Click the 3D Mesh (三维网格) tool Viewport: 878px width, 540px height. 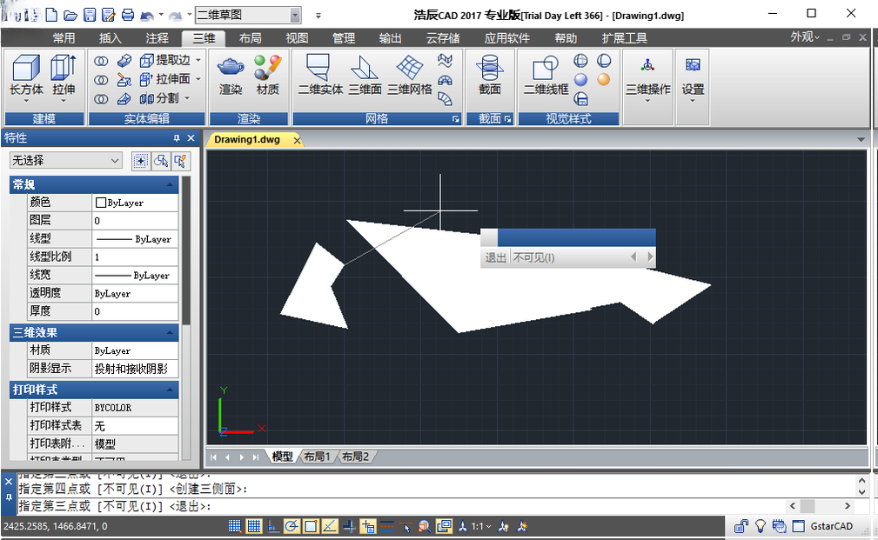point(410,75)
